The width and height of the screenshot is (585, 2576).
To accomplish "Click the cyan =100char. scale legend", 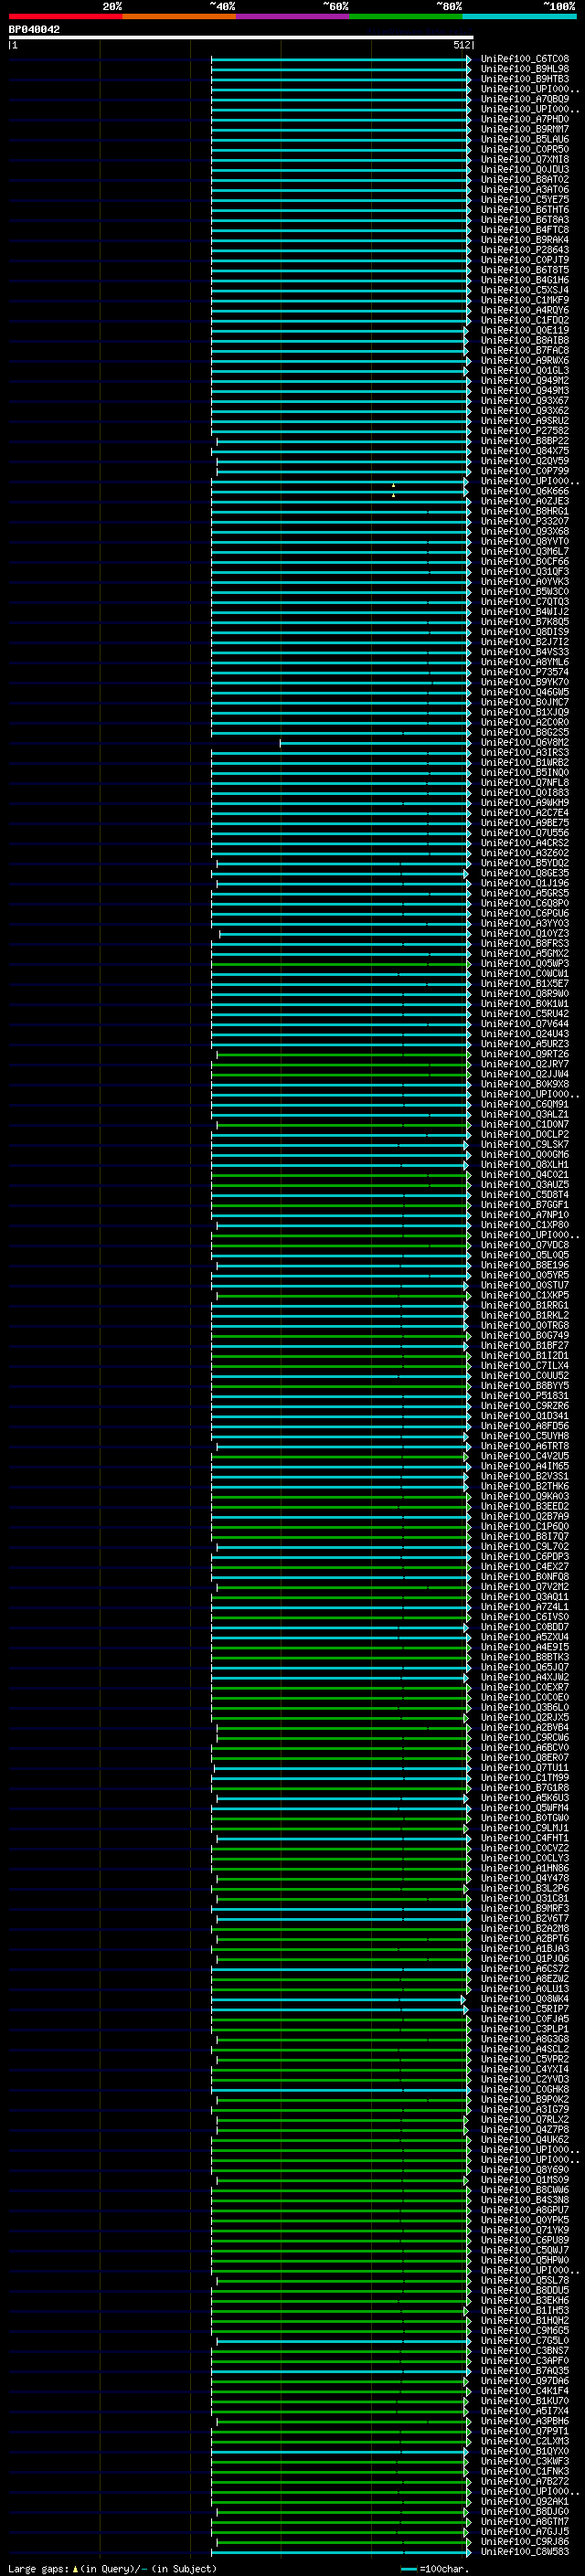I will pos(435,2568).
